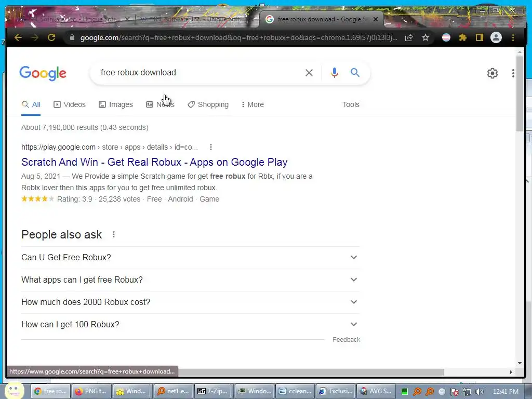The width and height of the screenshot is (532, 399).
Task: Click 'About 7,190,000 results' text
Action: point(59,128)
